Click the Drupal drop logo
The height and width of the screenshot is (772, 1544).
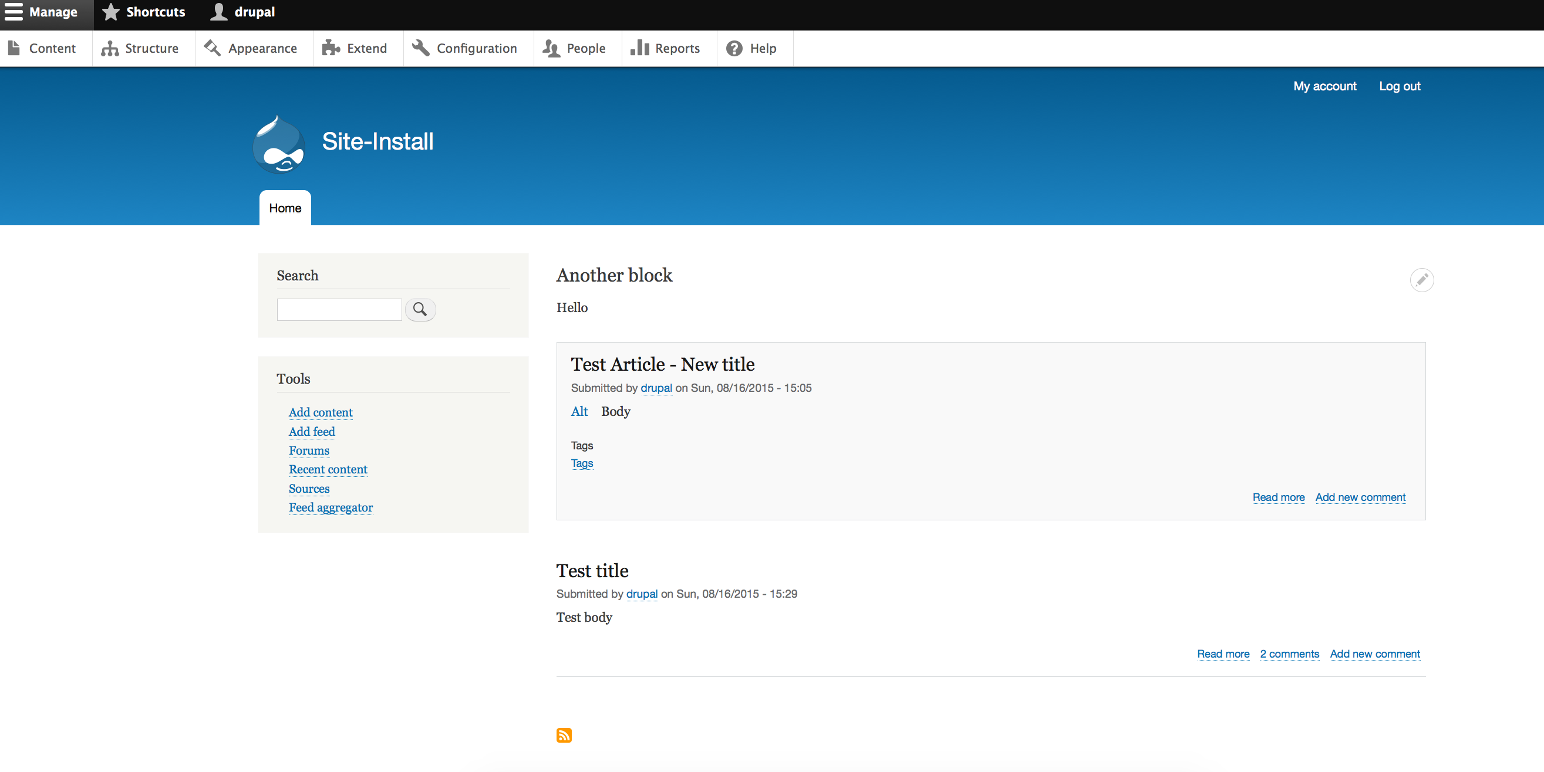[279, 144]
